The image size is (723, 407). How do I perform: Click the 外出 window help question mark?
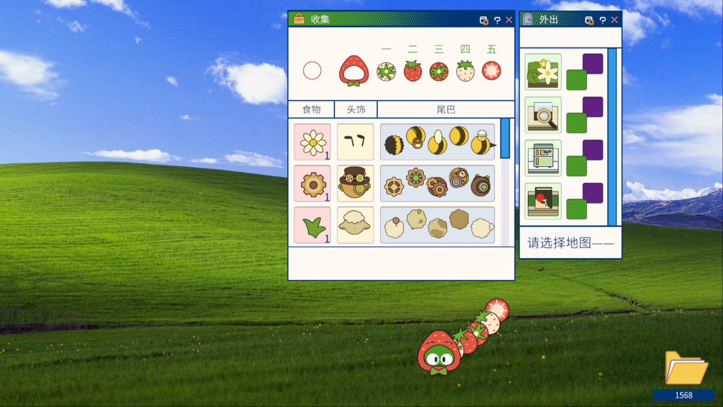(602, 20)
